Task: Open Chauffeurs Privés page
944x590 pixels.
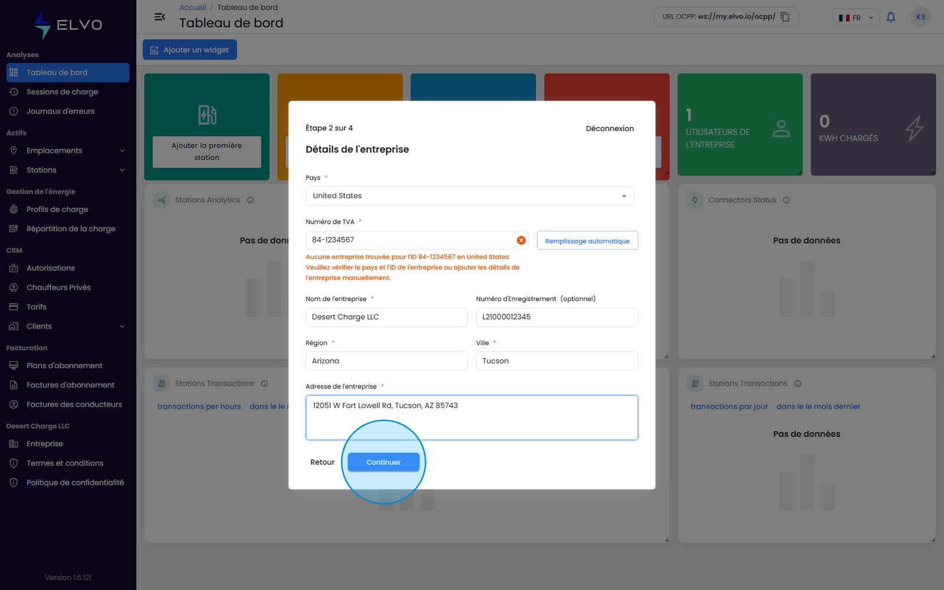Action: point(68,287)
